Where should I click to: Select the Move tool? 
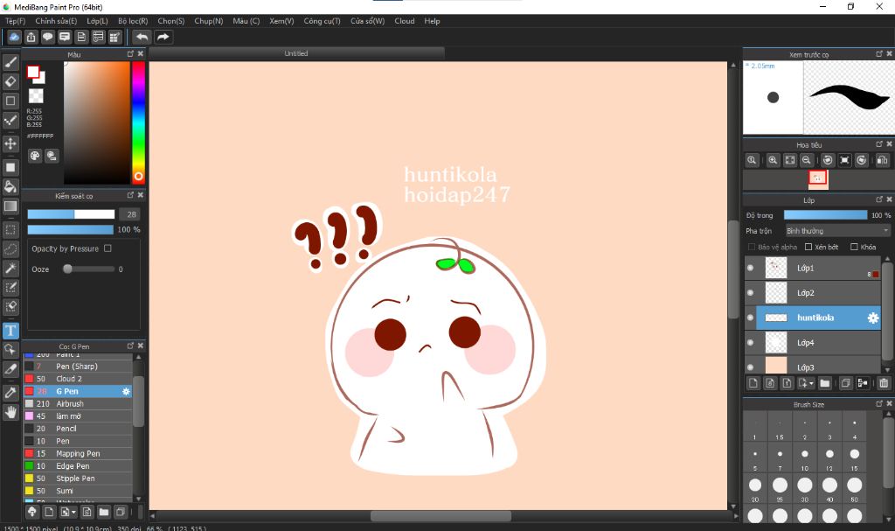pyautogui.click(x=10, y=143)
